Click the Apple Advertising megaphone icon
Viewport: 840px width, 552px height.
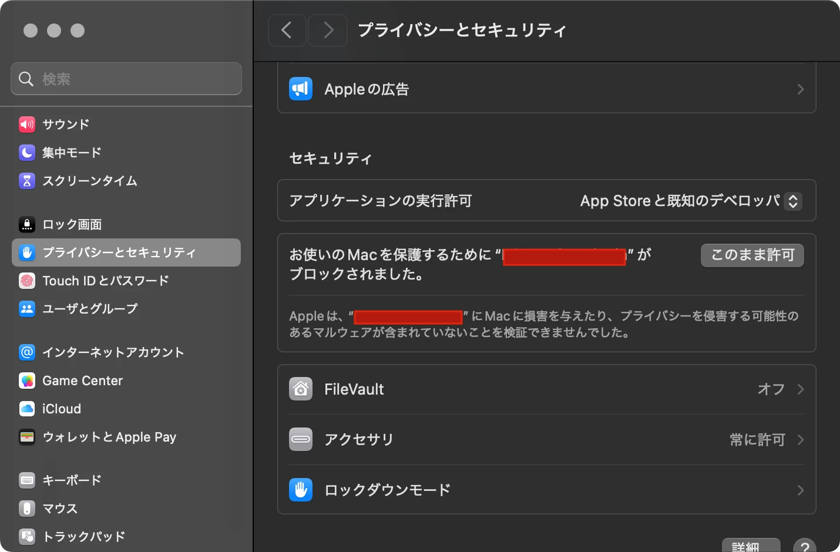[x=301, y=89]
